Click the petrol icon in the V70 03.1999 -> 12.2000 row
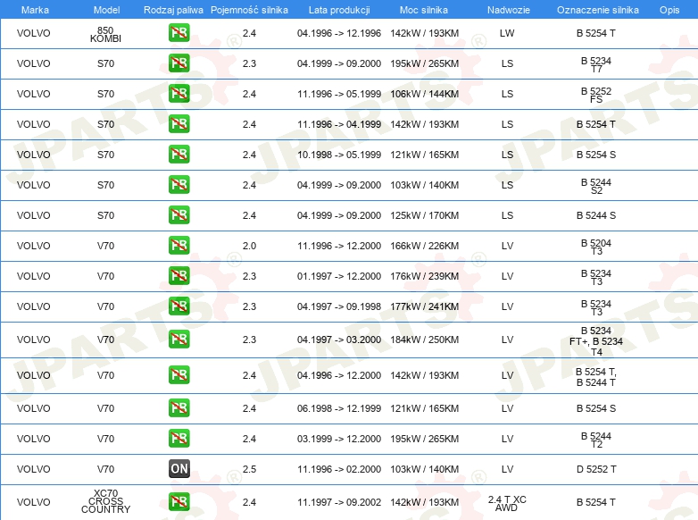This screenshot has width=698, height=520. (x=179, y=438)
